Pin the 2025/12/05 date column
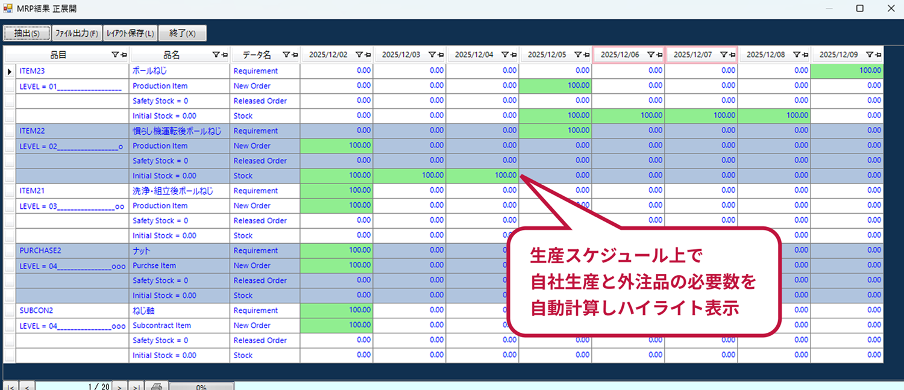The width and height of the screenshot is (904, 390). pyautogui.click(x=586, y=55)
